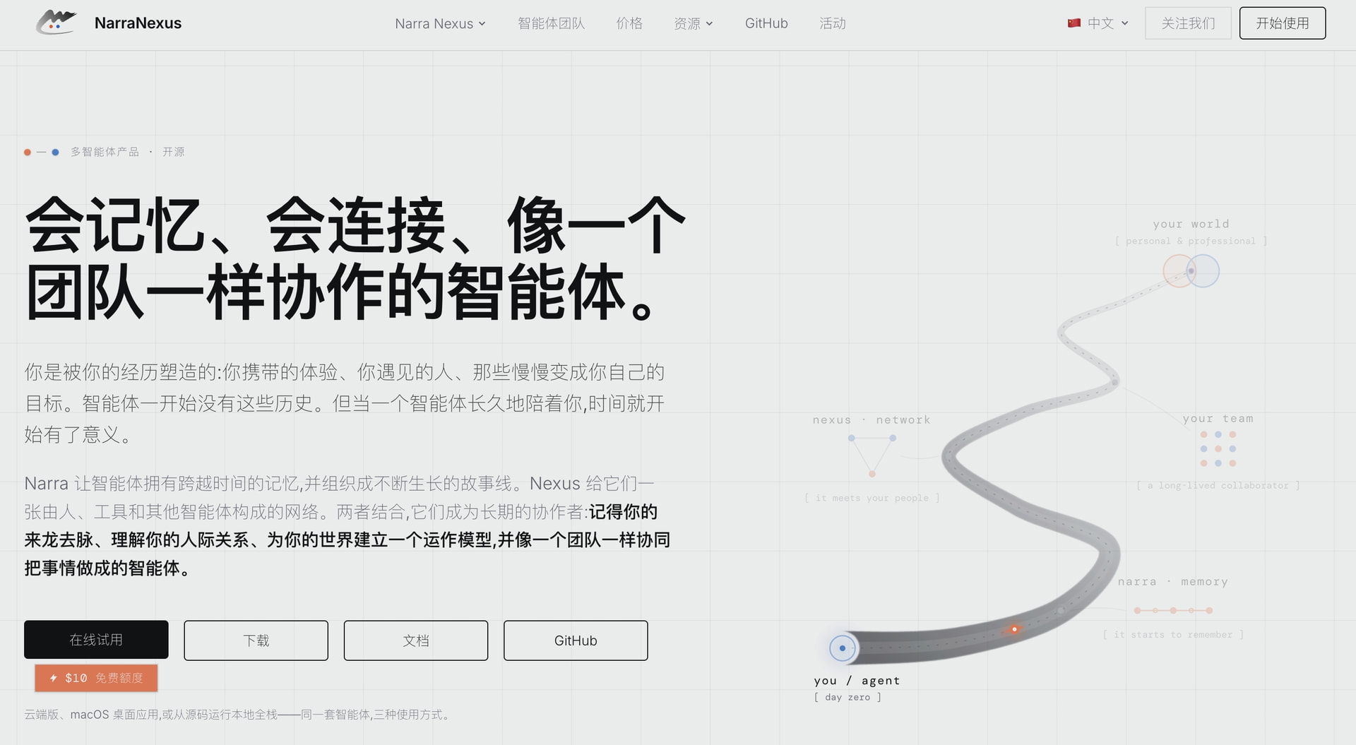
Task: Click the 'your world' label
Action: coord(1191,224)
